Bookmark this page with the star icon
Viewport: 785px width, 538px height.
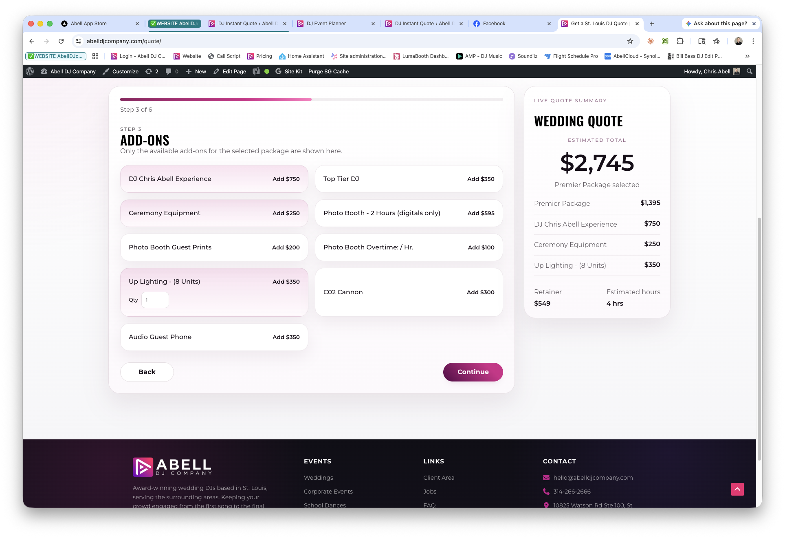click(x=630, y=41)
